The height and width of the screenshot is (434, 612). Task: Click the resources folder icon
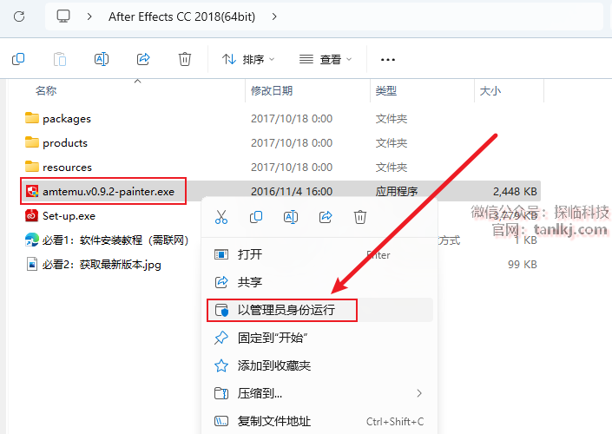(x=31, y=167)
